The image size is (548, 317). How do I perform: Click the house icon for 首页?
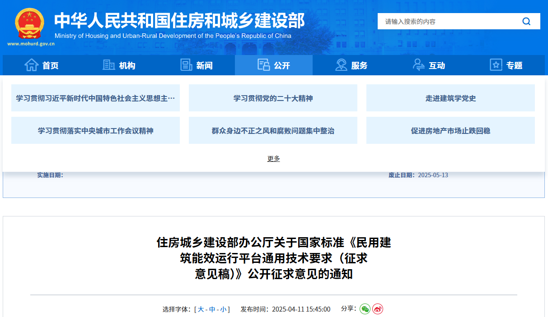point(31,65)
